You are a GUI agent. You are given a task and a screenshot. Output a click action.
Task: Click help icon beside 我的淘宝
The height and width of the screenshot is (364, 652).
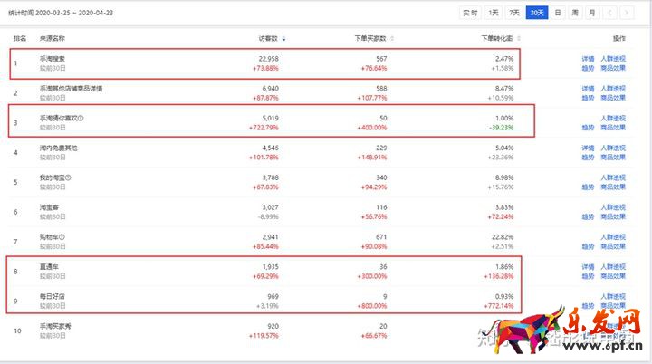click(68, 179)
